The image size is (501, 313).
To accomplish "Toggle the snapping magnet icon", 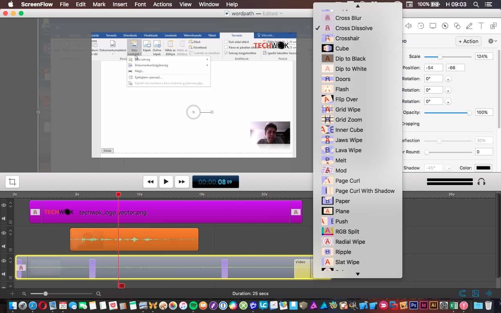I will (x=462, y=293).
